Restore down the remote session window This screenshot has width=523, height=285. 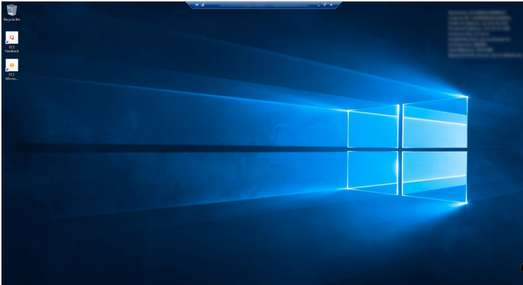(x=325, y=5)
